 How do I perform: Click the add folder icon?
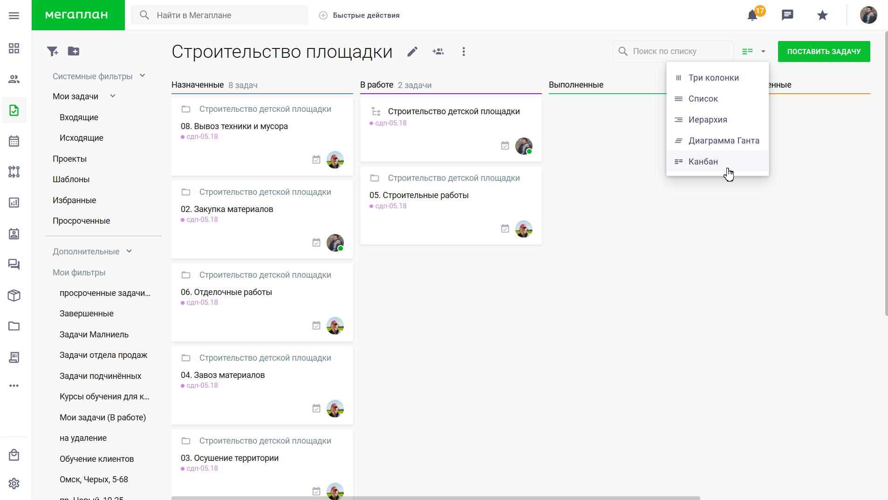pyautogui.click(x=74, y=51)
